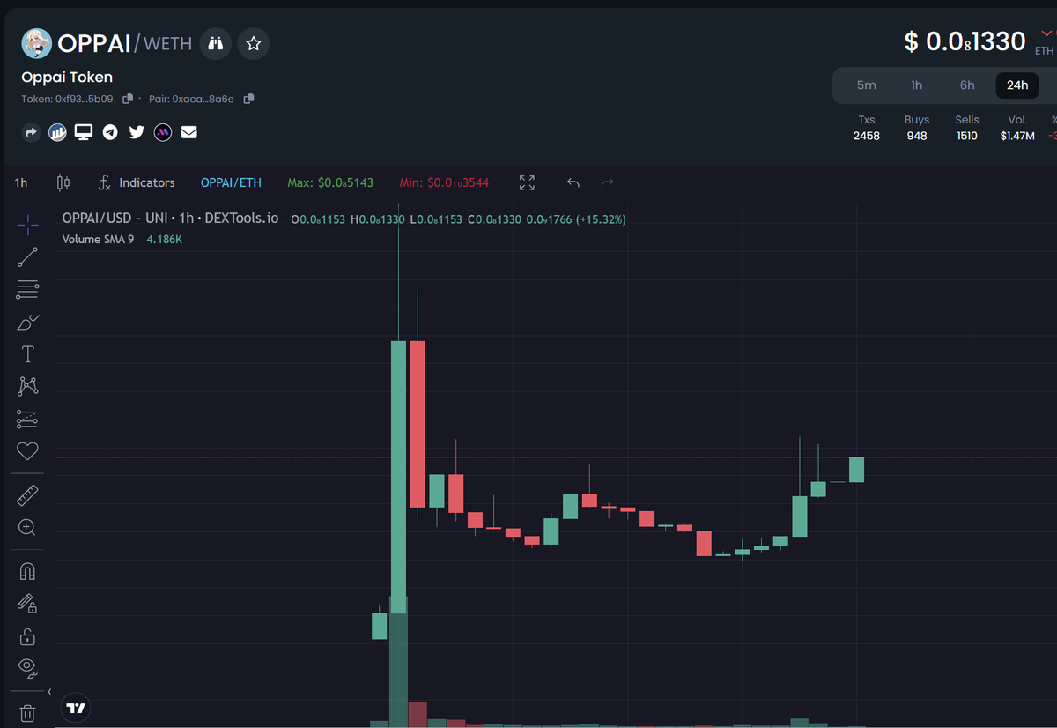Expand the ETH price dropdown chevron
This screenshot has height=728, width=1057.
click(1046, 32)
